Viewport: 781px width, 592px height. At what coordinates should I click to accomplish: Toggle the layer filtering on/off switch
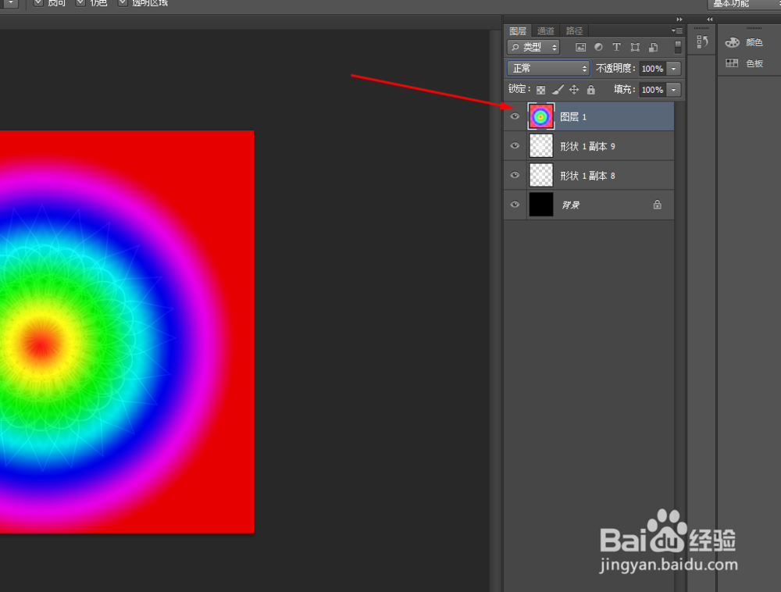677,47
